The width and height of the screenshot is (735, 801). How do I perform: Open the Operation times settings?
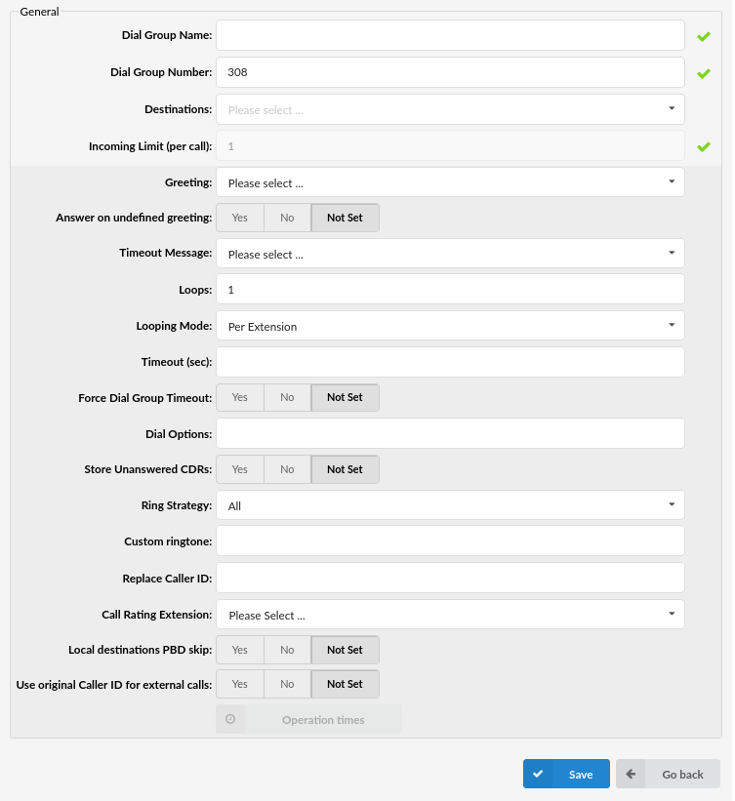[x=308, y=719]
